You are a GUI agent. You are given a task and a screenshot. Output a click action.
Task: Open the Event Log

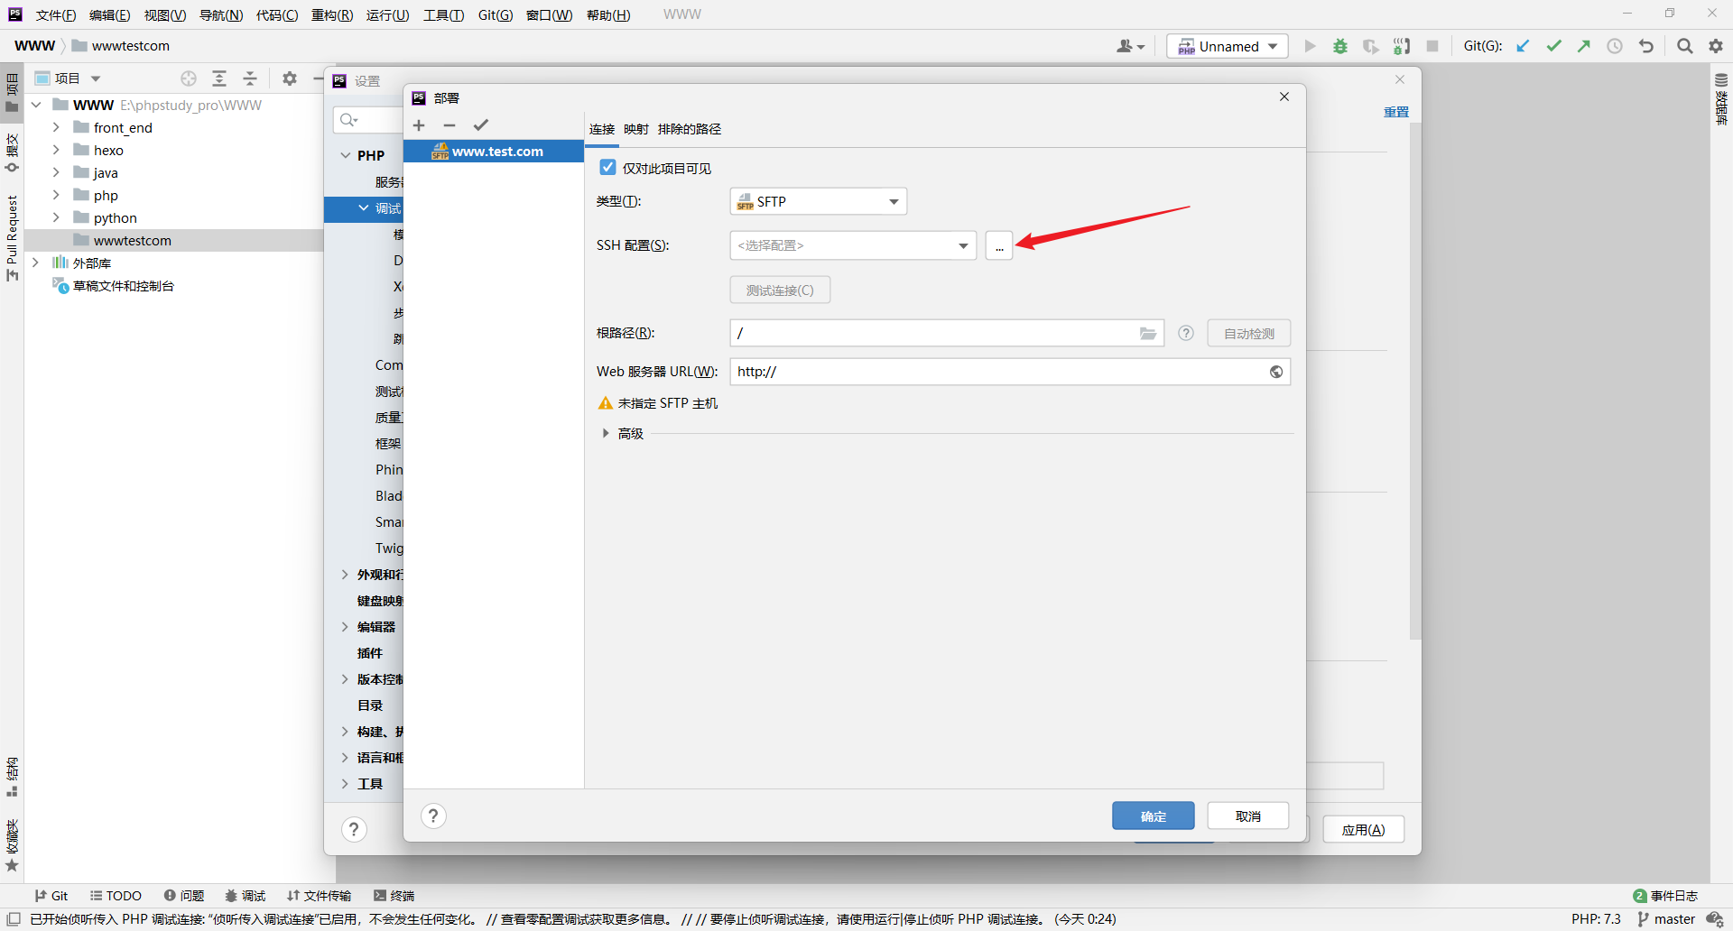1666,896
